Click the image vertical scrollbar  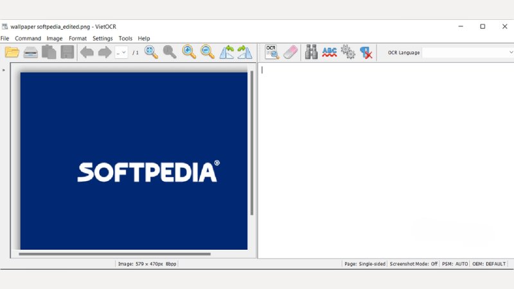(252, 143)
